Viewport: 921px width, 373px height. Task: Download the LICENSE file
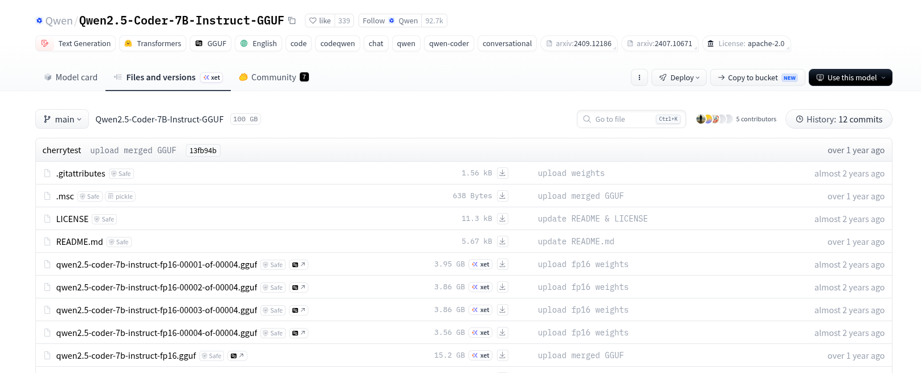[x=502, y=219]
